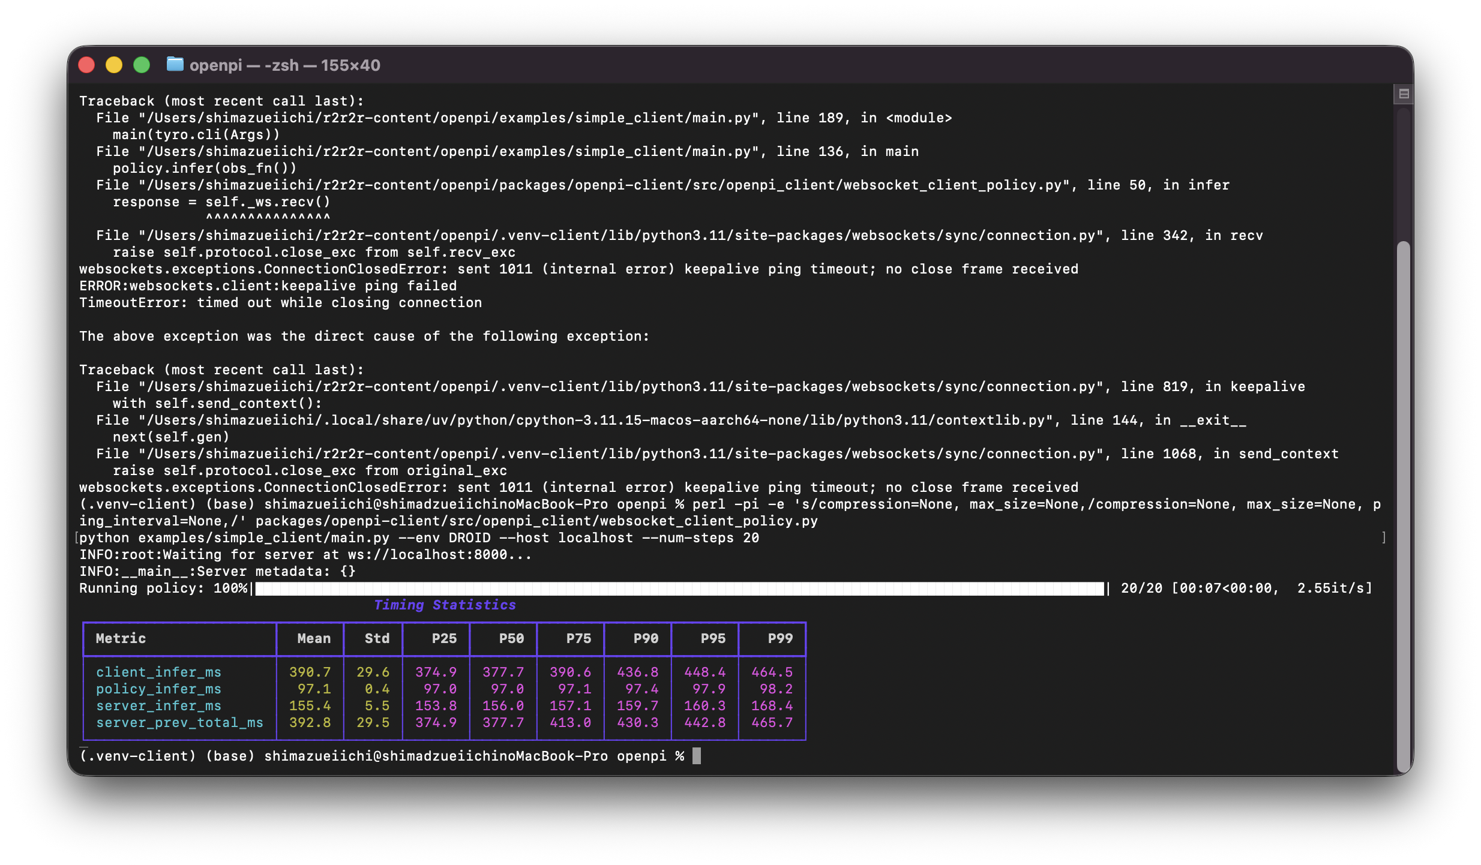This screenshot has height=865, width=1481.
Task: Click 'INFO:root:Waiting for server at ws://localhost:8000...' line
Action: 305,554
